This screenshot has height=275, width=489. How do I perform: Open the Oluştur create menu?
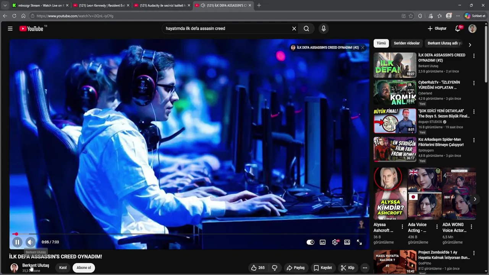pos(437,29)
